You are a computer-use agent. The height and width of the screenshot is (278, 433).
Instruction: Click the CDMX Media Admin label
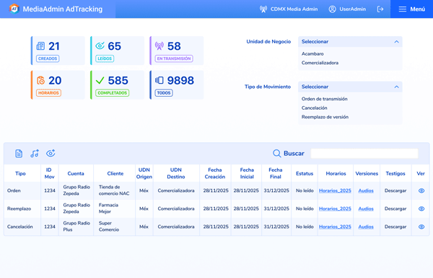pyautogui.click(x=294, y=9)
